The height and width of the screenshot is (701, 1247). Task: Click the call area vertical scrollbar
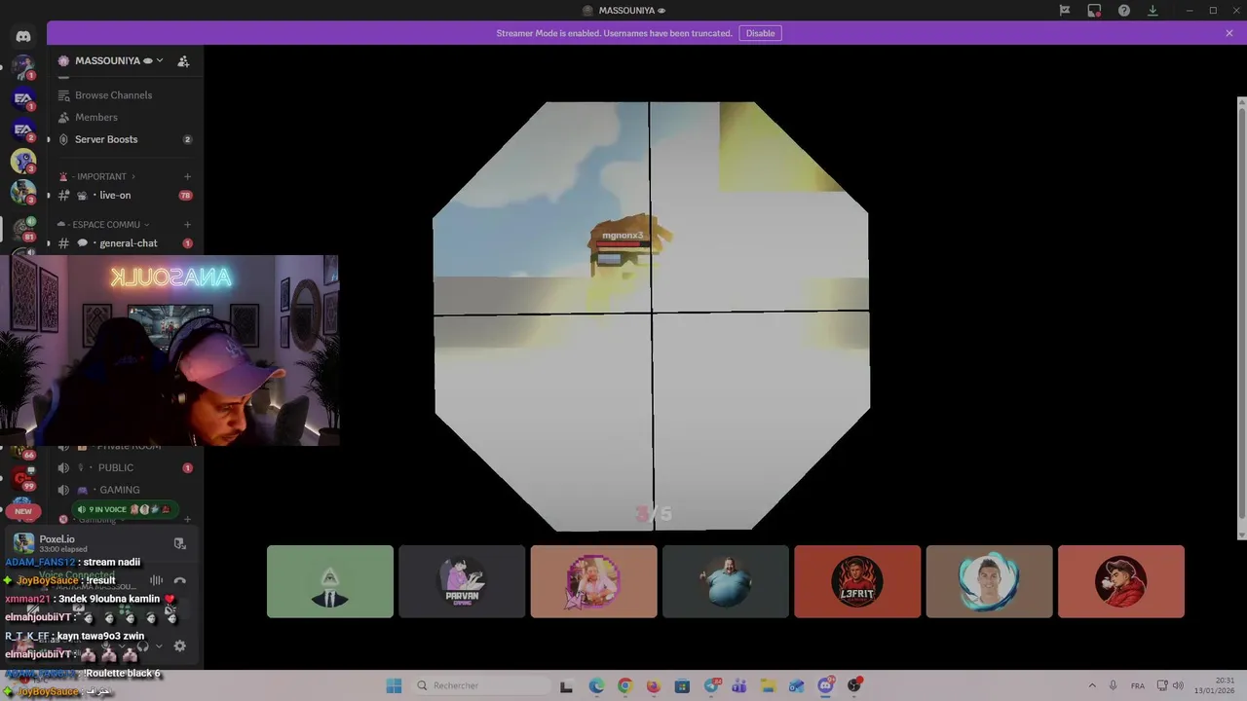click(x=1241, y=317)
